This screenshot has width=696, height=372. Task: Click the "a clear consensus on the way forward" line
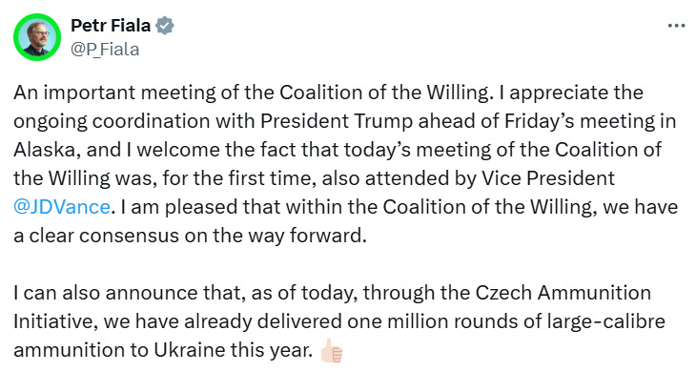(190, 236)
